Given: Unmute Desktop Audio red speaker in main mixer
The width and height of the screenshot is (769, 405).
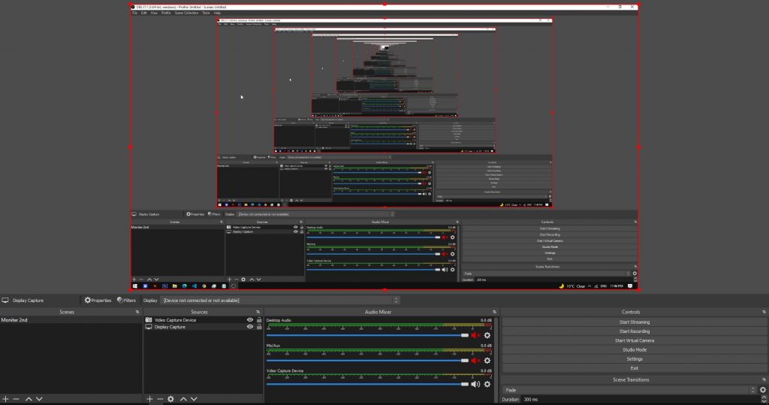Looking at the screenshot, I should point(475,335).
